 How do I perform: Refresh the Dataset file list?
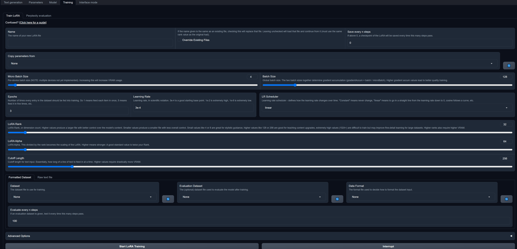pos(168,199)
